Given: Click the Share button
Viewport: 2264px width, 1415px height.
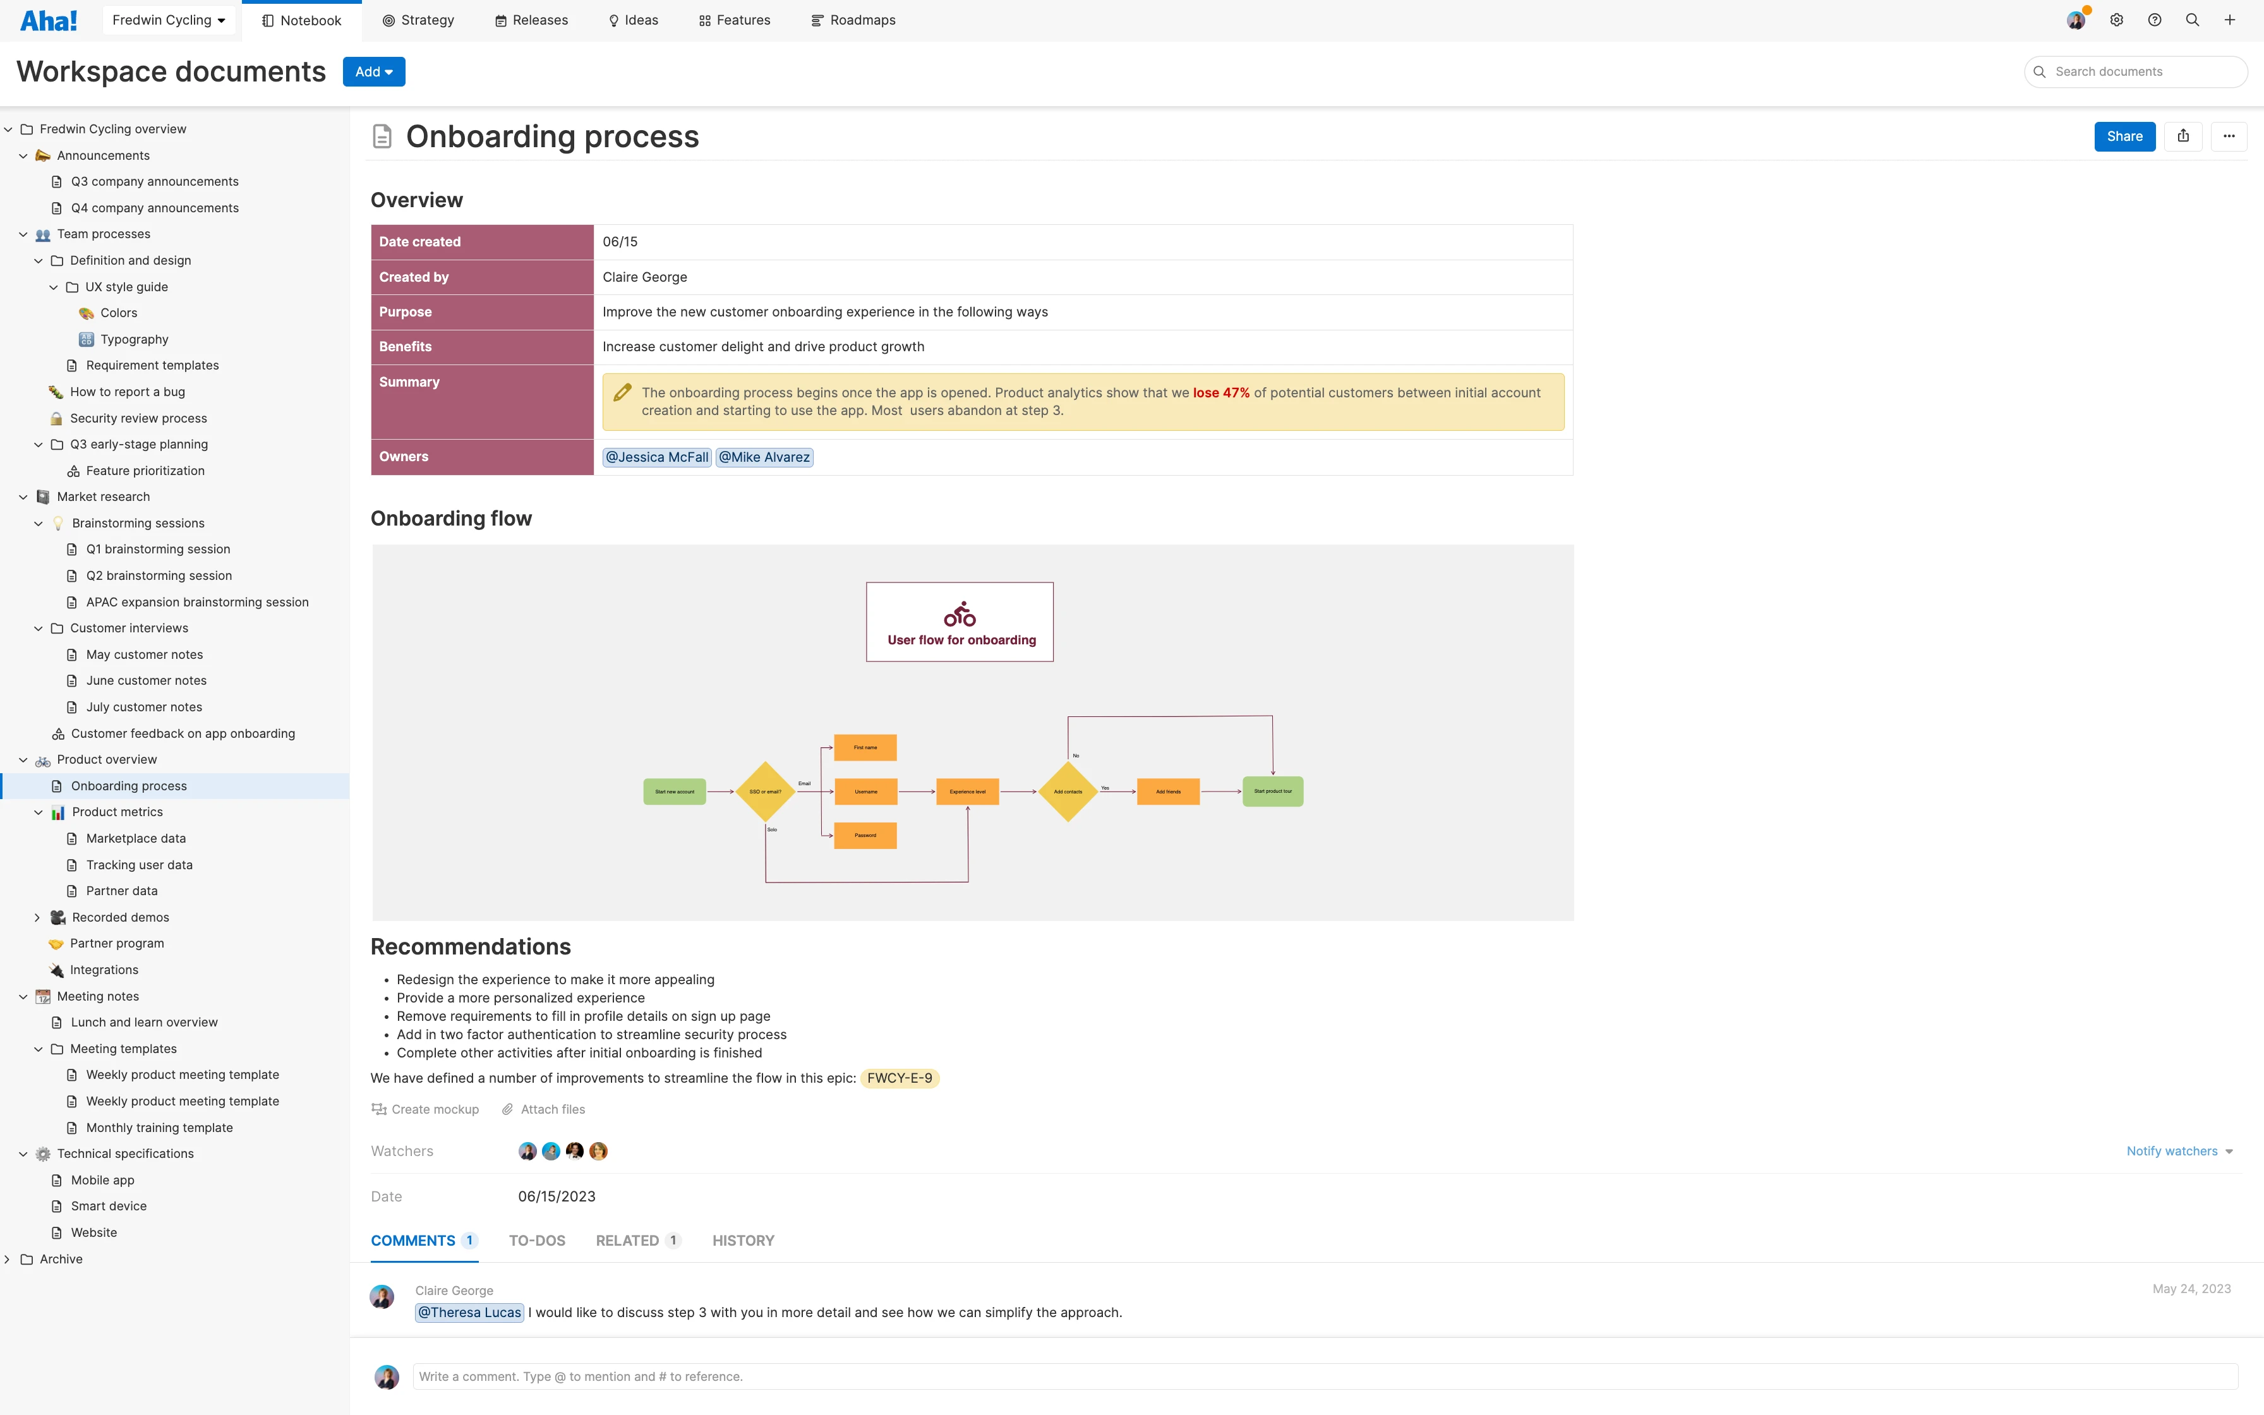Looking at the screenshot, I should tap(2124, 136).
